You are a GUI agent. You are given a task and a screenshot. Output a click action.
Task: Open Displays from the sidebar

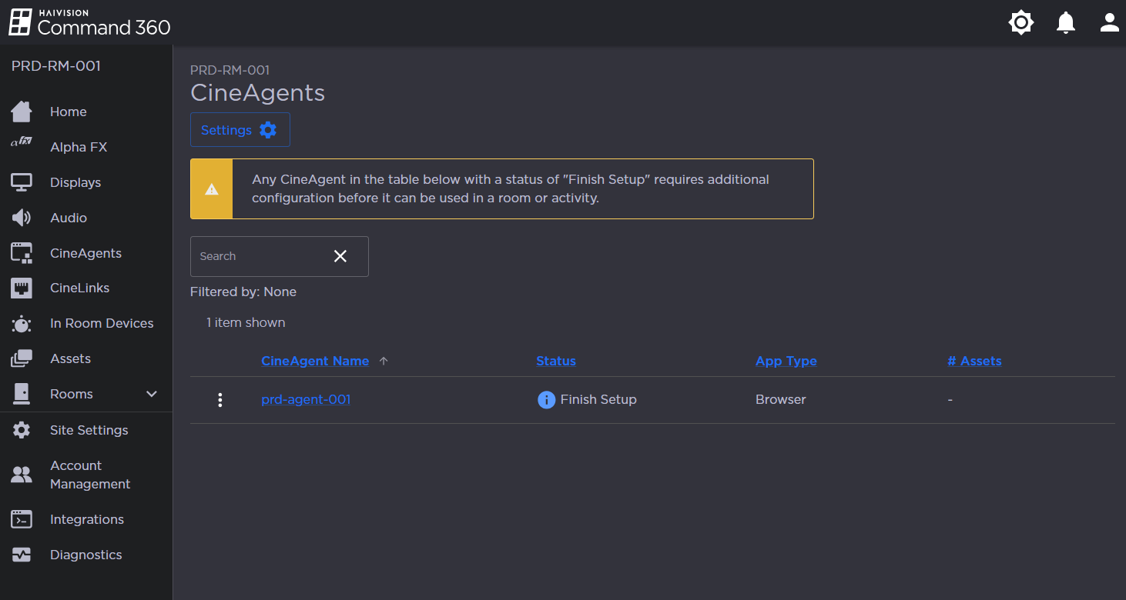75,182
